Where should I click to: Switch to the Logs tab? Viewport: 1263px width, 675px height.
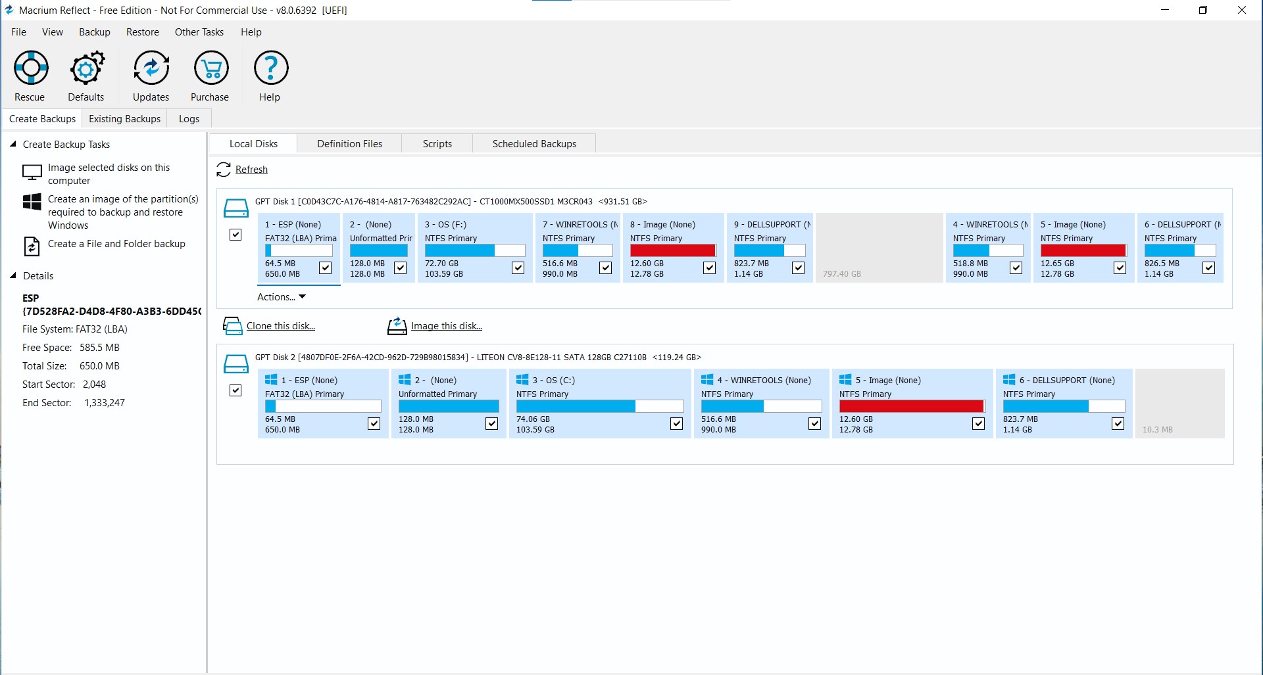click(189, 119)
